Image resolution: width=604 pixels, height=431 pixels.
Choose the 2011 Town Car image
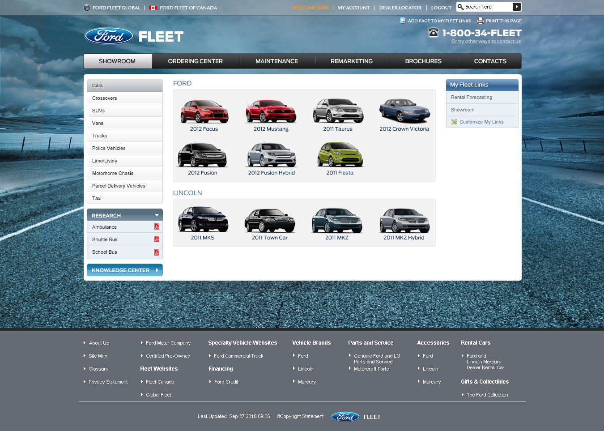(x=269, y=220)
